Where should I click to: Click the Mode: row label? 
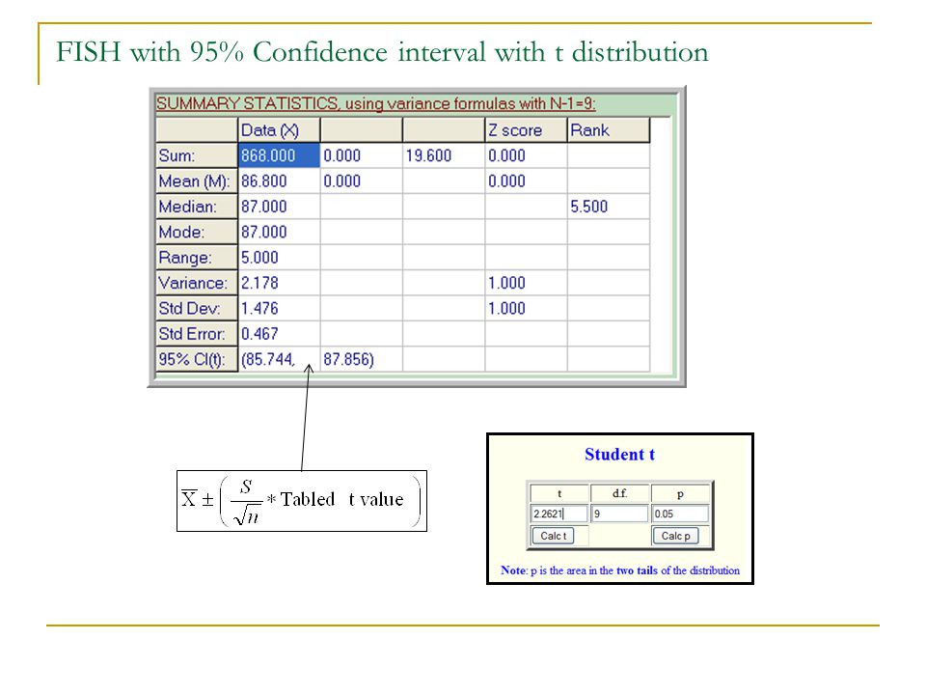coord(197,232)
